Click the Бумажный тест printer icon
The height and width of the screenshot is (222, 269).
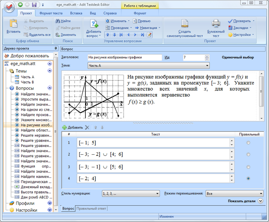click(x=216, y=25)
